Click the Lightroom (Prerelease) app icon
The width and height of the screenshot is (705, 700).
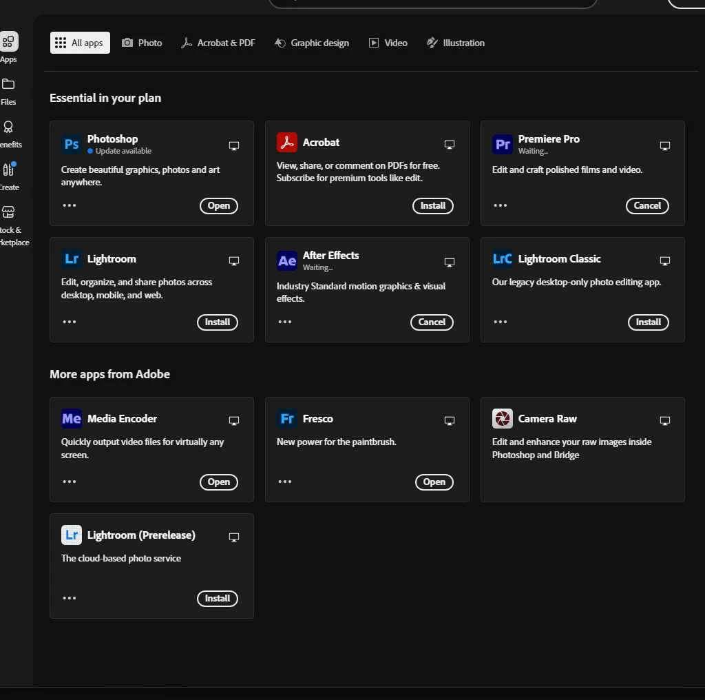pyautogui.click(x=72, y=535)
